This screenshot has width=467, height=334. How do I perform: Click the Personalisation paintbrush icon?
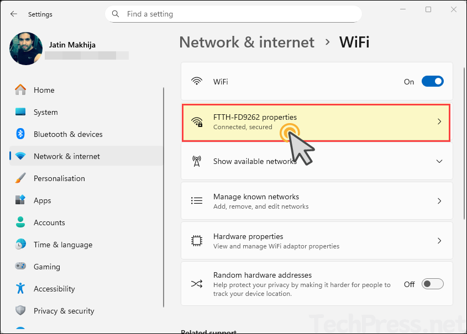pyautogui.click(x=20, y=178)
